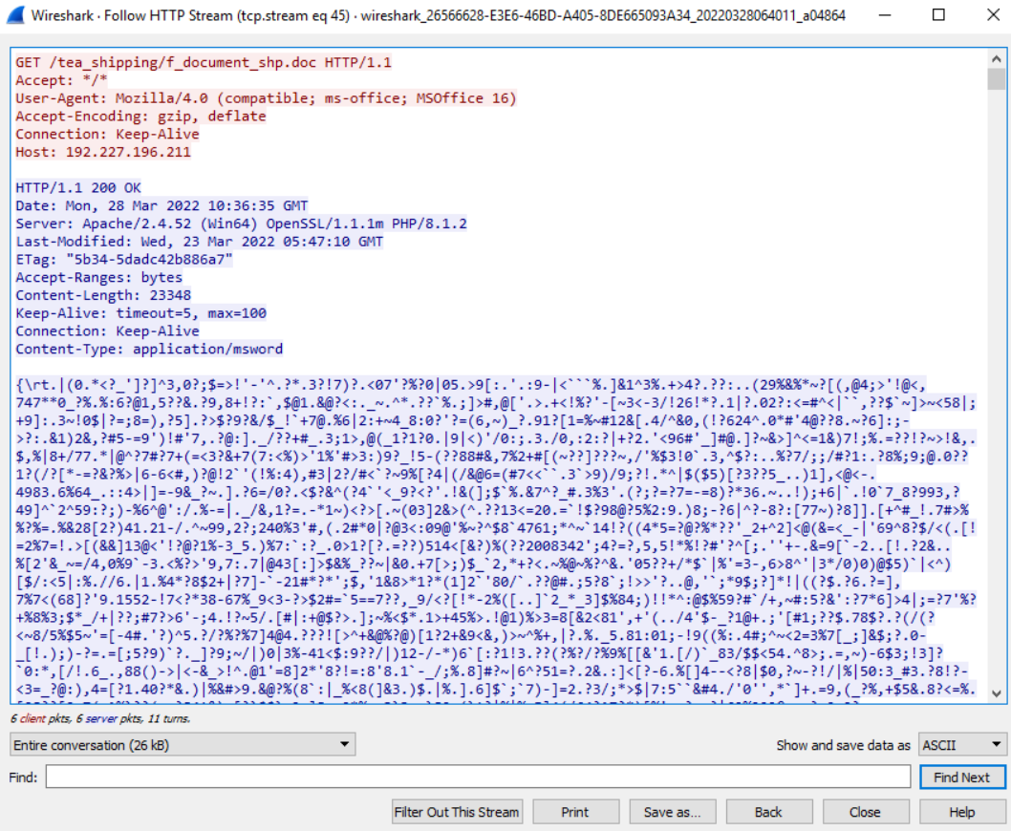Open Help for the stream dialog
The image size is (1011, 831).
click(x=962, y=812)
